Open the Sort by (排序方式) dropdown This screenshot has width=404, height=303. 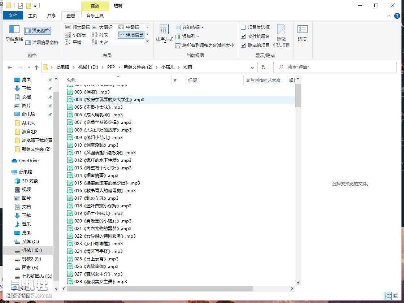point(164,34)
